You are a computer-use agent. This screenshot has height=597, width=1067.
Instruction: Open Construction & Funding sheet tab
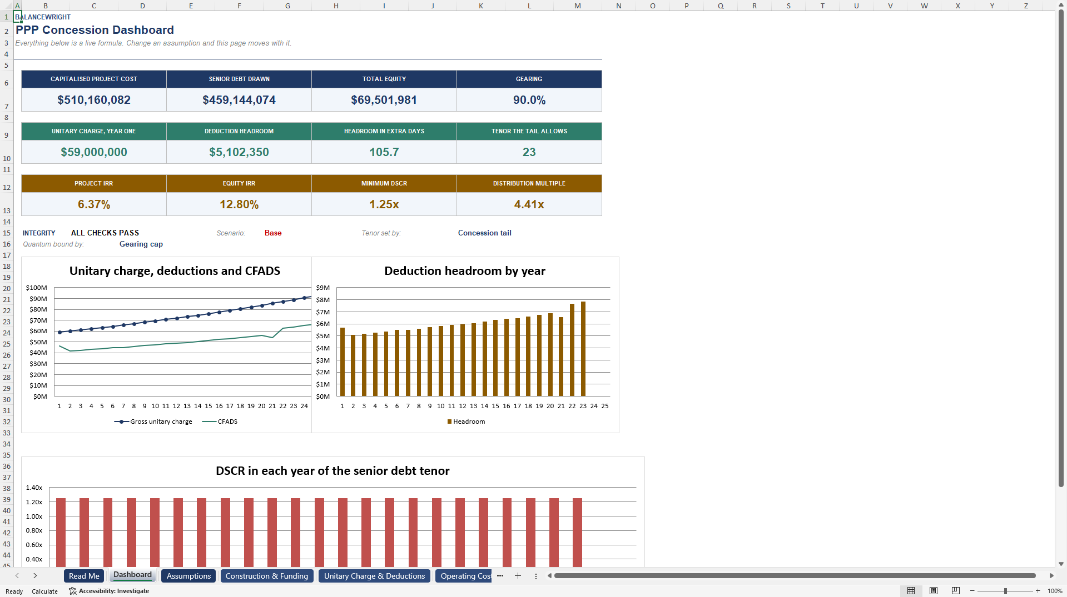(x=267, y=576)
